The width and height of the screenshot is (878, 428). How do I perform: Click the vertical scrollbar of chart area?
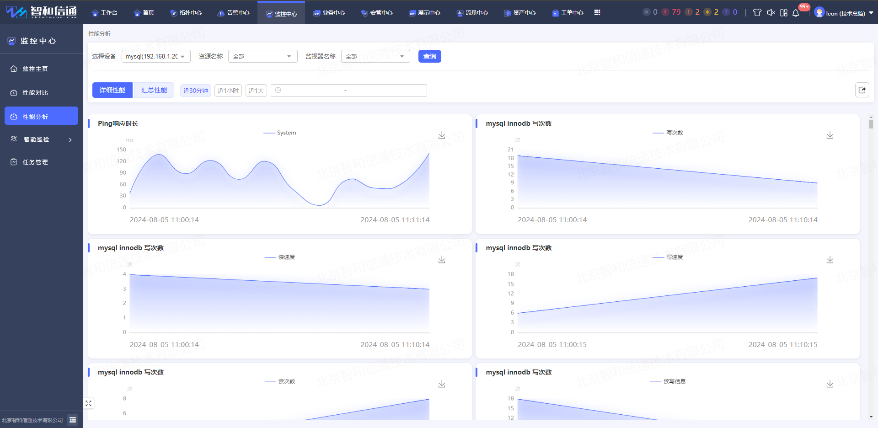(x=871, y=123)
